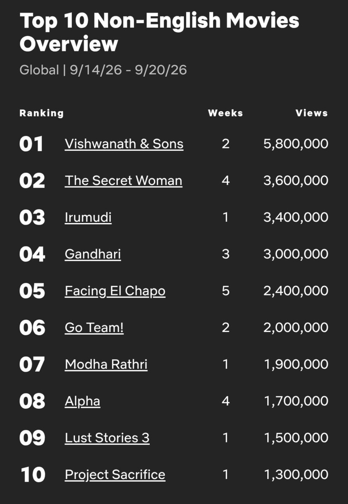Click the Top 10 Non-English Movies heading
The height and width of the screenshot is (504, 348).
coord(160,32)
